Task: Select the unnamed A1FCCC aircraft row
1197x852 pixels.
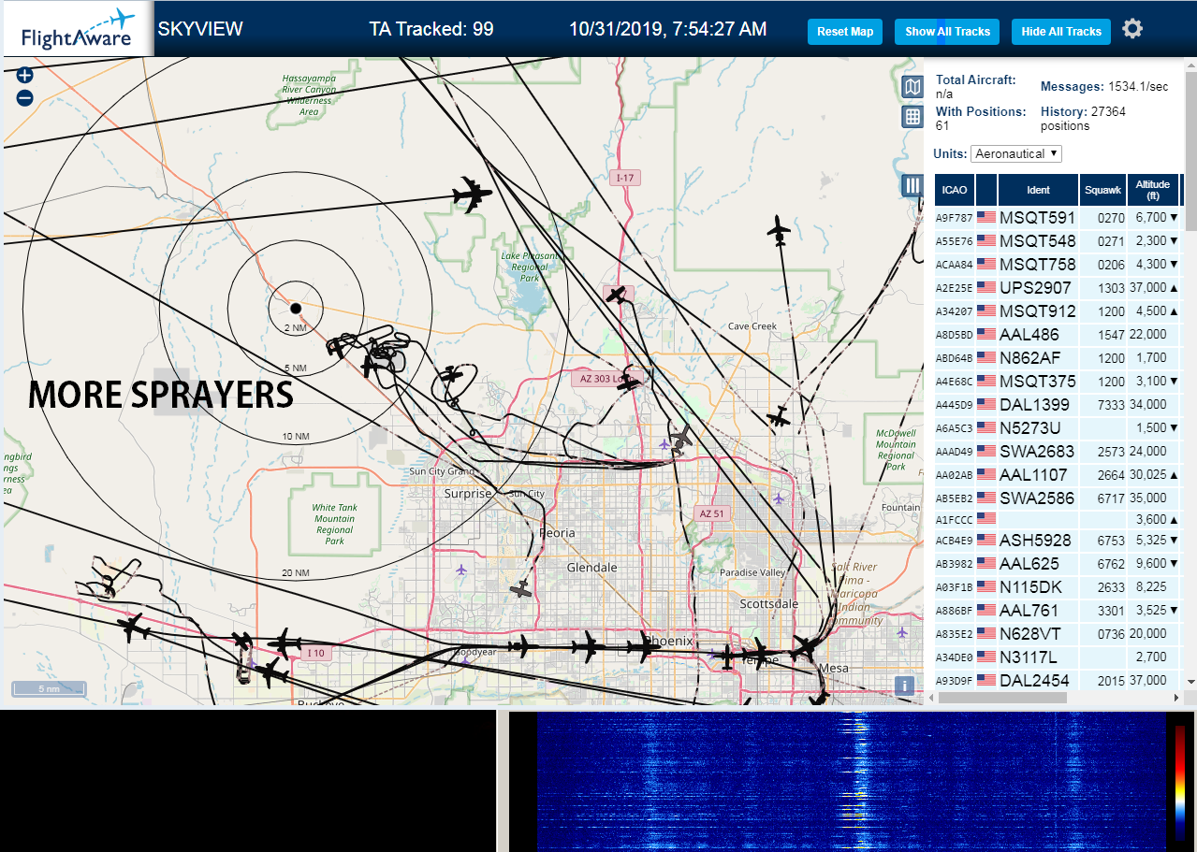Action: (1058, 518)
